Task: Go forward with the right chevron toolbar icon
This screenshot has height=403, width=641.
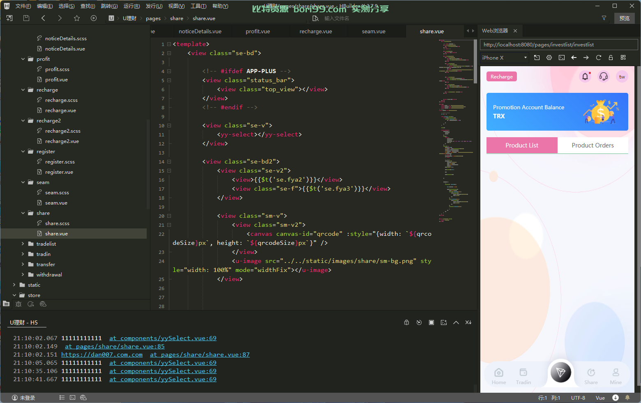Action: point(60,18)
